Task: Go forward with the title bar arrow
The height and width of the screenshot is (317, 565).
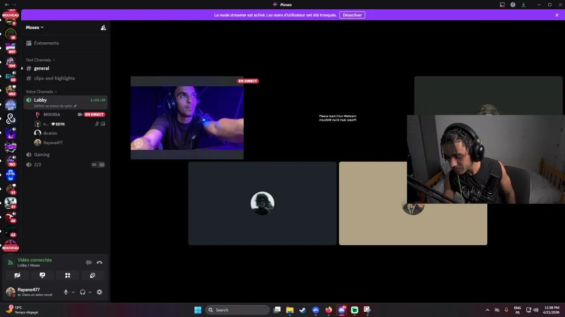Action: (14, 4)
